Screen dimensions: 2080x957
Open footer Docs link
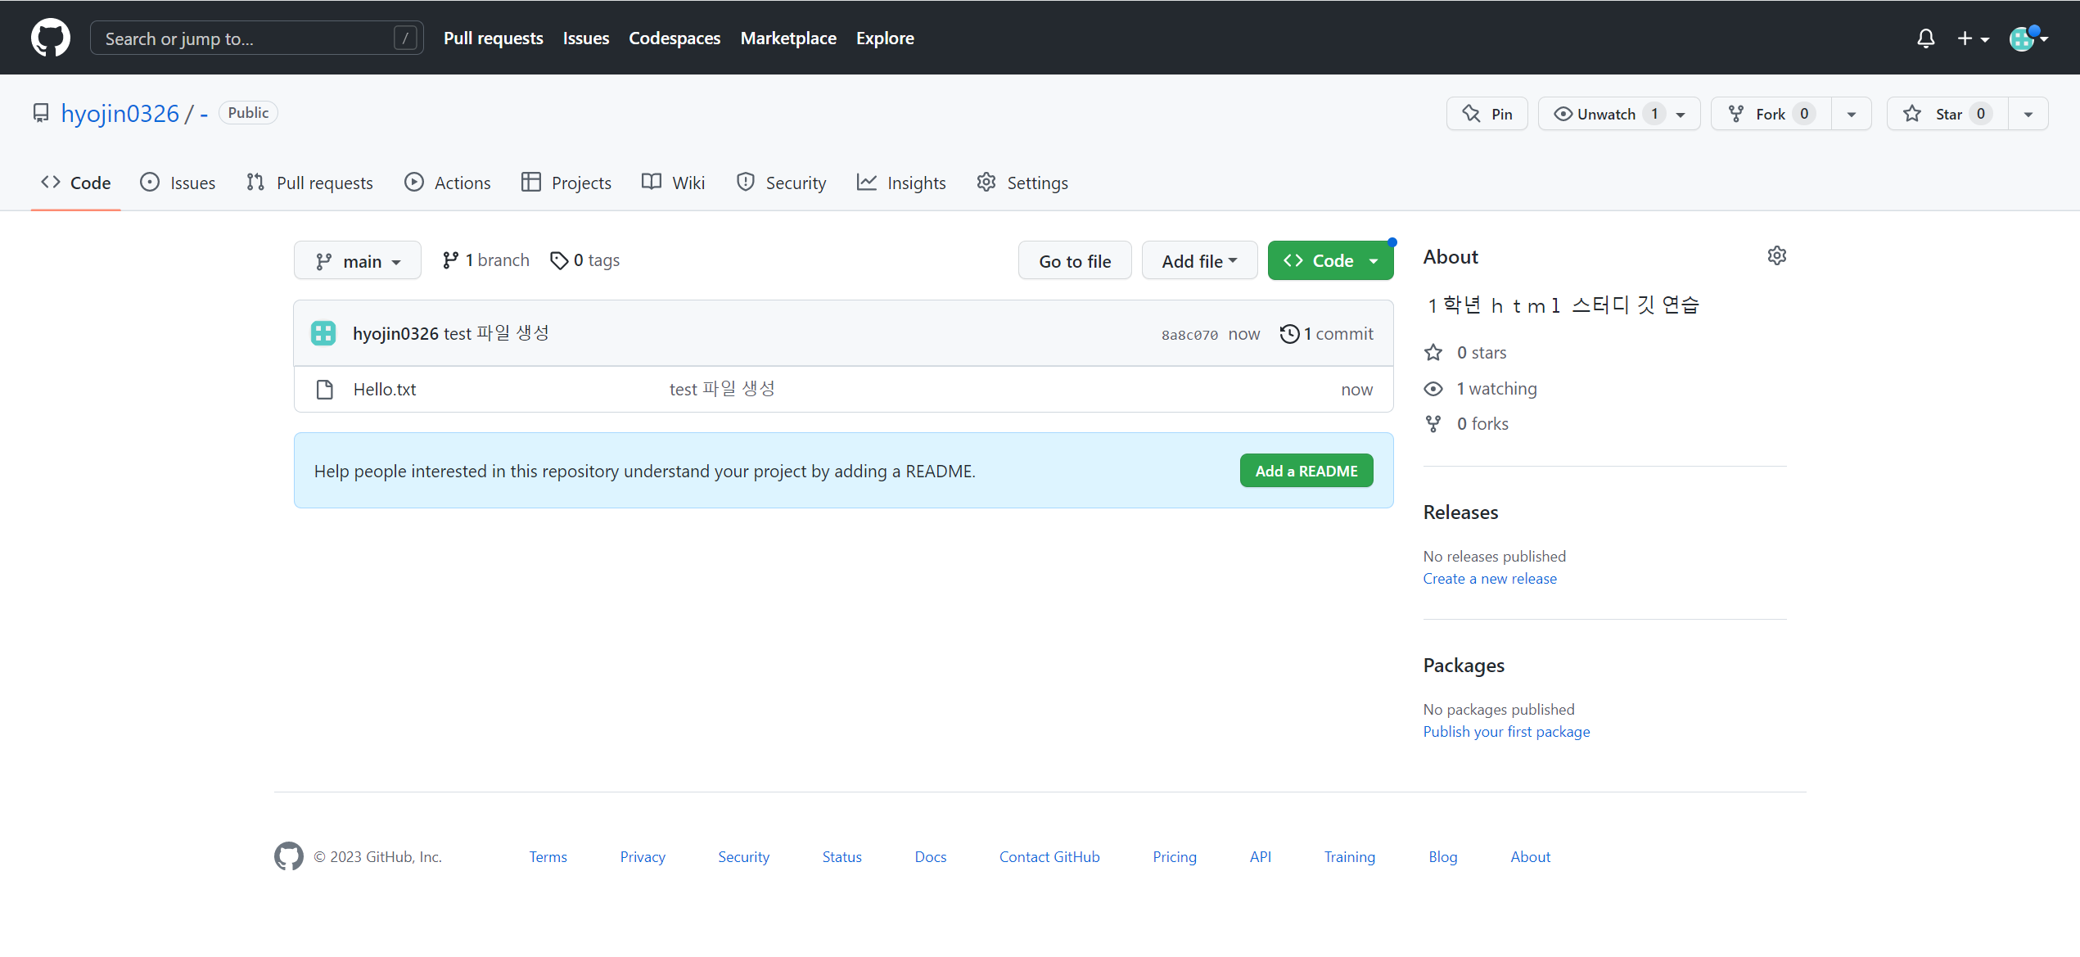click(930, 857)
